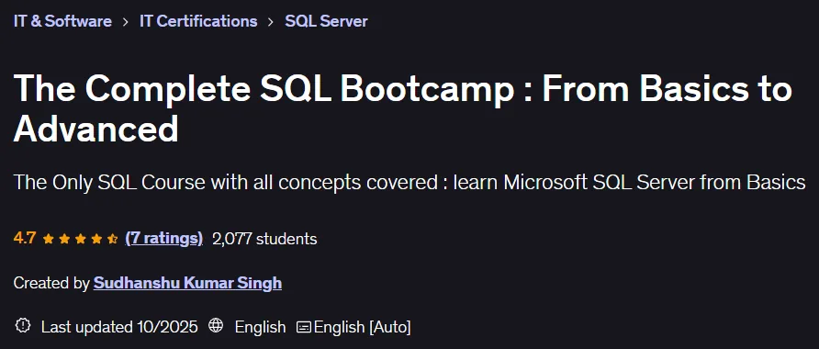The image size is (819, 349).
Task: Click the first filled rating star
Action: click(x=49, y=240)
